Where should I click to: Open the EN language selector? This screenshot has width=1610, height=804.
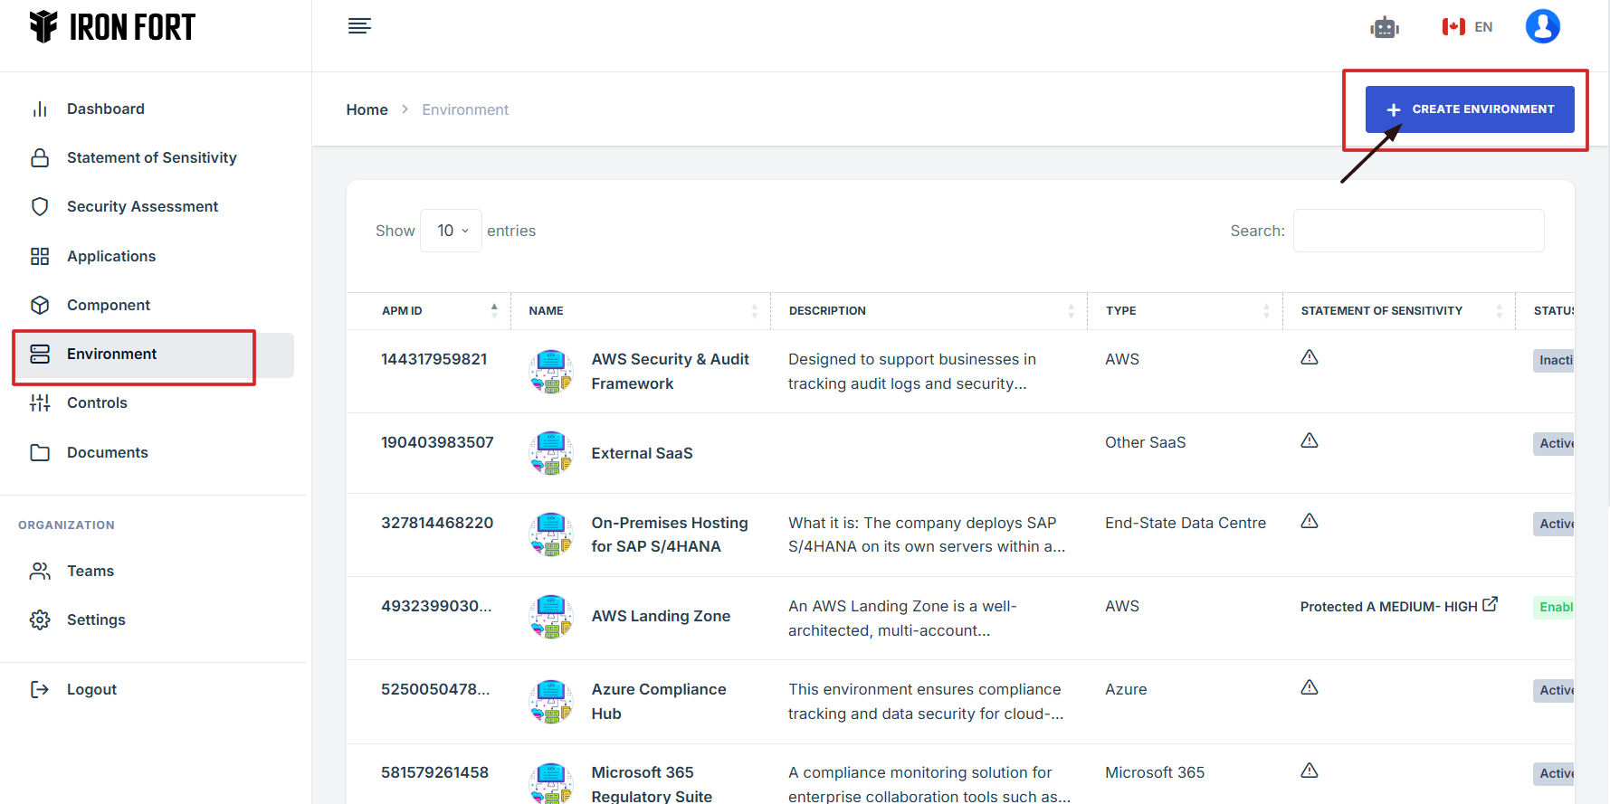click(1467, 27)
